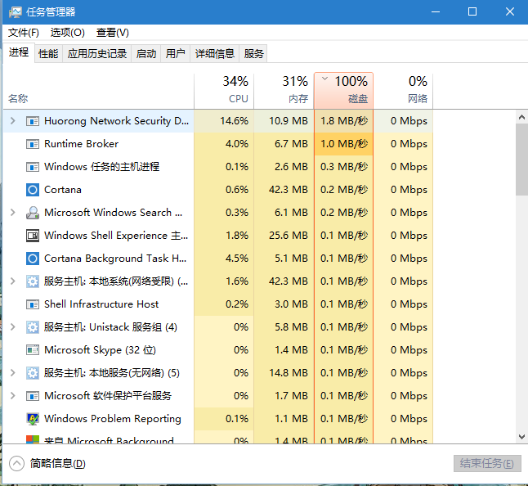The width and height of the screenshot is (528, 486).
Task: Expand 服务主机: 本地服务(无网络) (5) entry
Action: tap(12, 373)
